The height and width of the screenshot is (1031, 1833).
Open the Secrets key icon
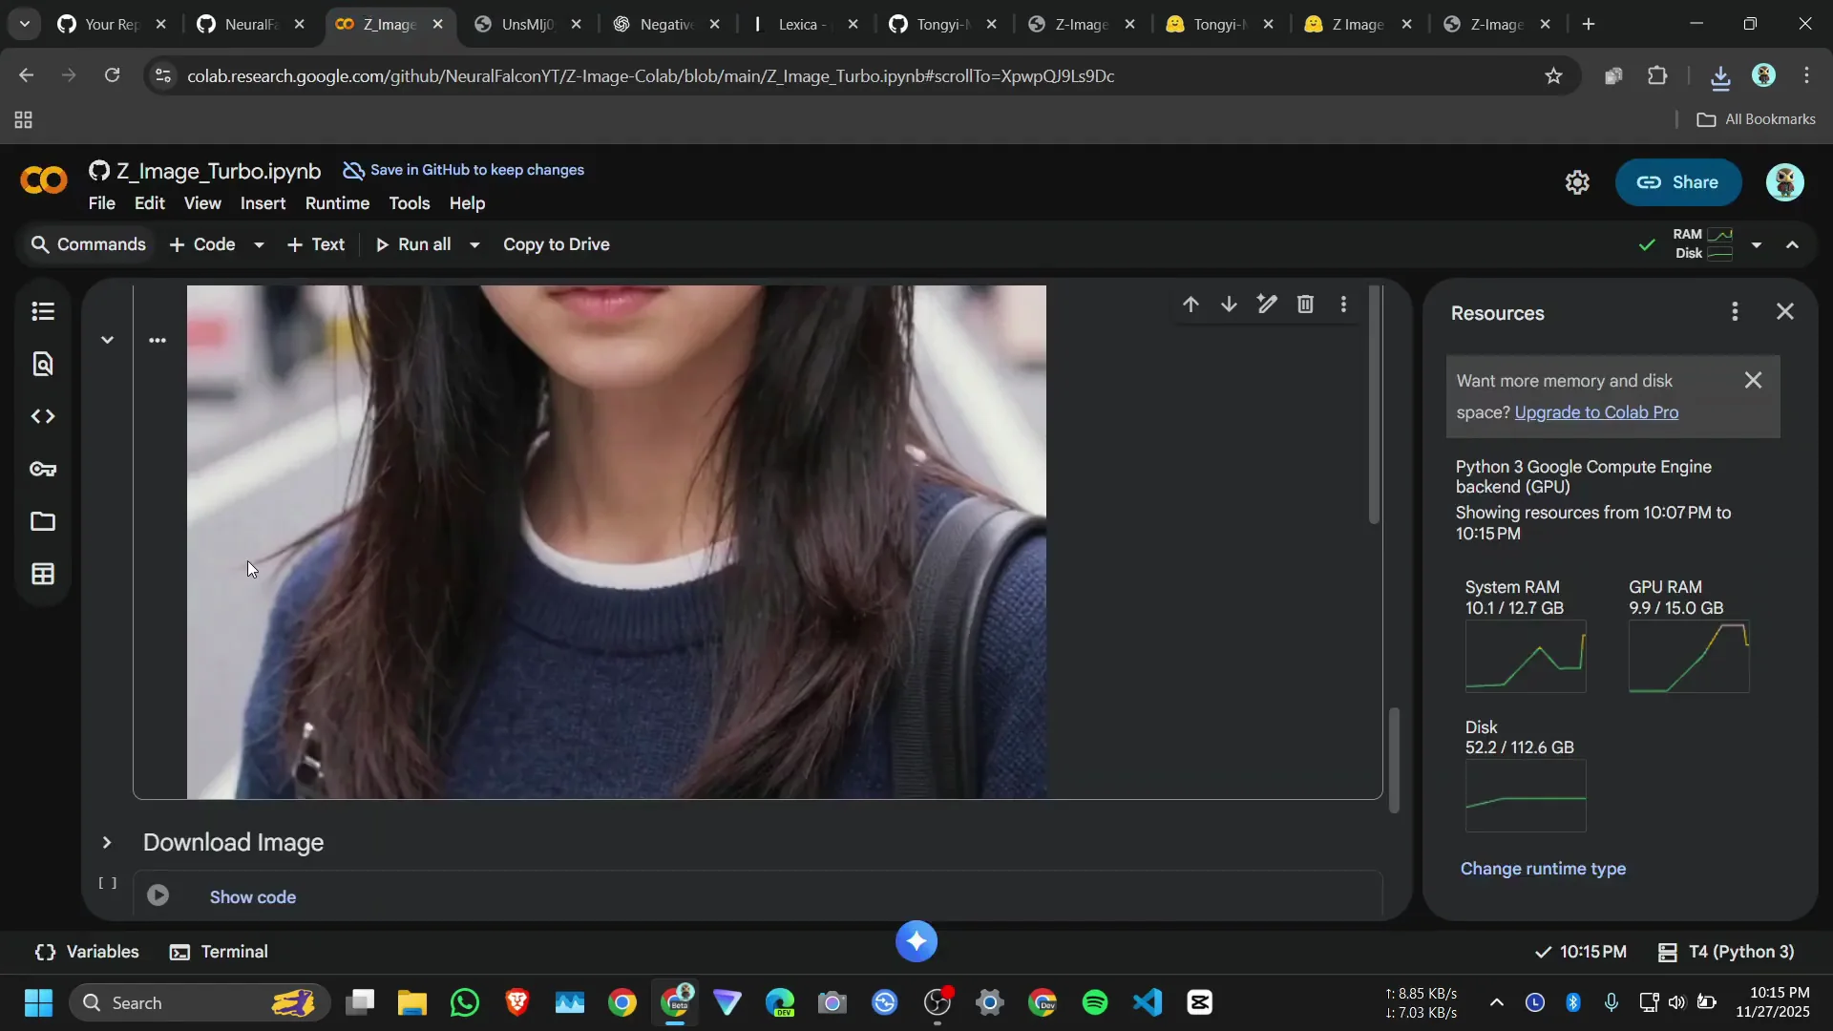[x=43, y=469]
